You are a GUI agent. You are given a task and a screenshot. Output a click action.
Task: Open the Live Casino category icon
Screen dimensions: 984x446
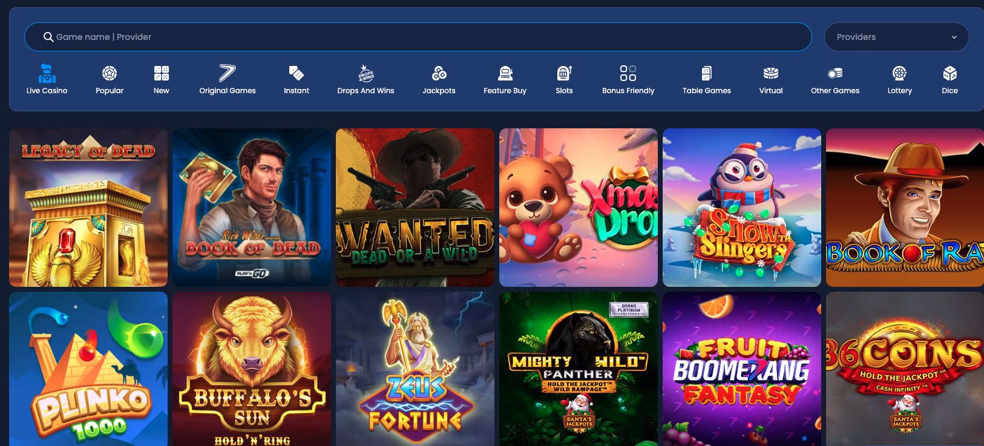[47, 74]
